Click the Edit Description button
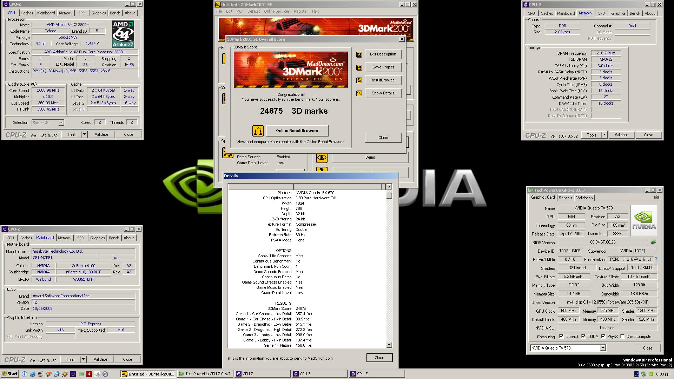Viewport: 674px width, 379px height. pos(383,54)
